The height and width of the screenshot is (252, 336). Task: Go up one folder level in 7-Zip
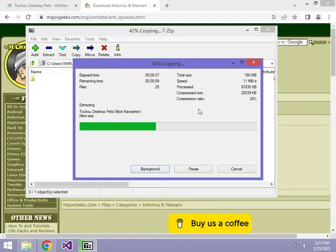point(32,63)
